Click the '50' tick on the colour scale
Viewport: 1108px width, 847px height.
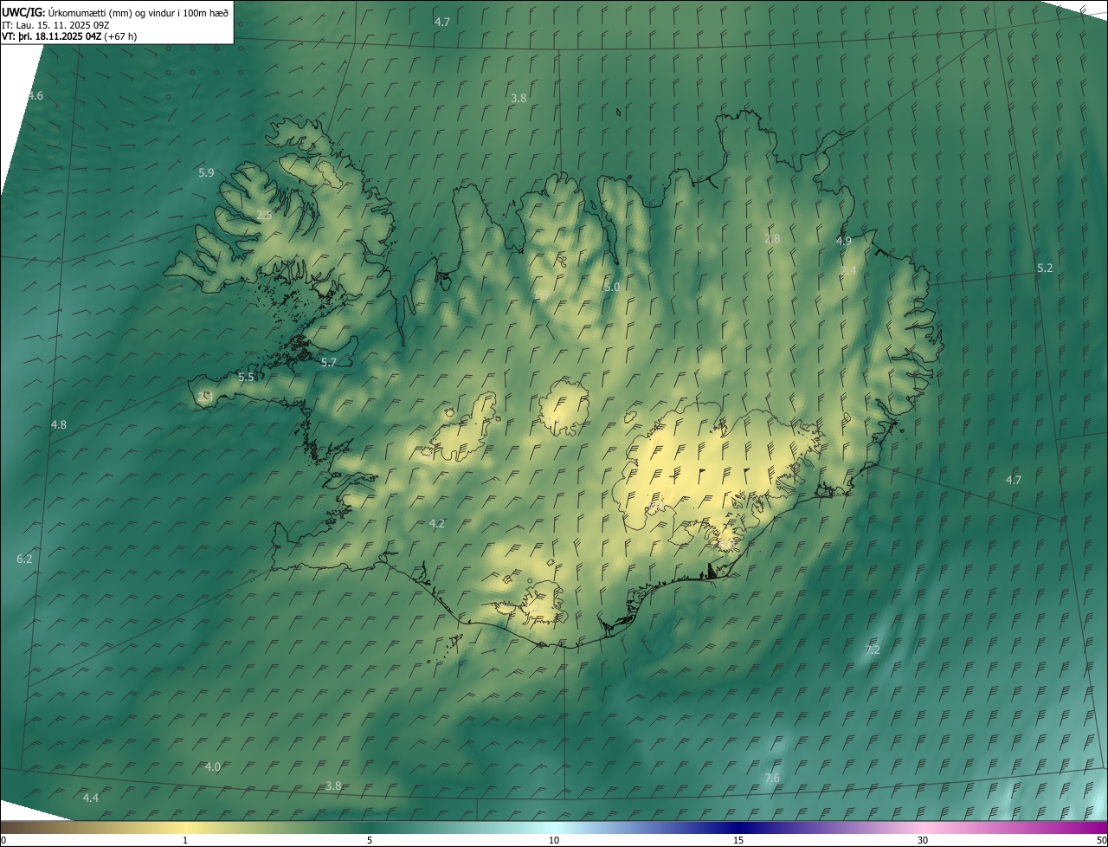pos(1102,840)
